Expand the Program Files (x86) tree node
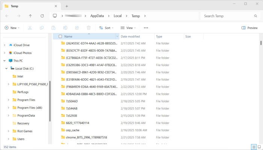 coord(8,108)
